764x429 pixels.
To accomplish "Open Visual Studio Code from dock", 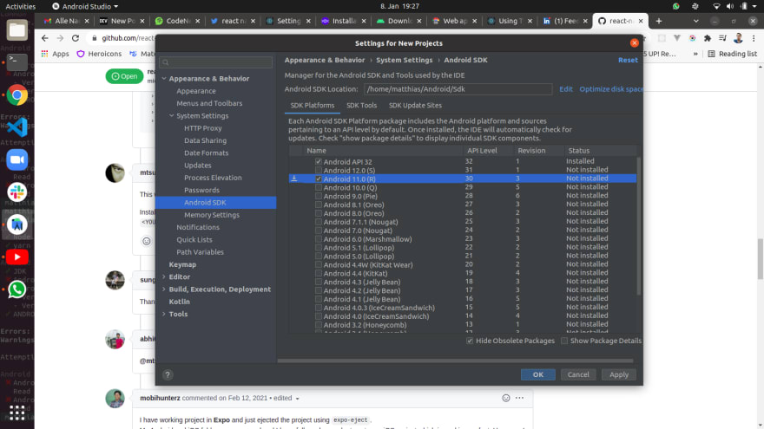I will [17, 127].
